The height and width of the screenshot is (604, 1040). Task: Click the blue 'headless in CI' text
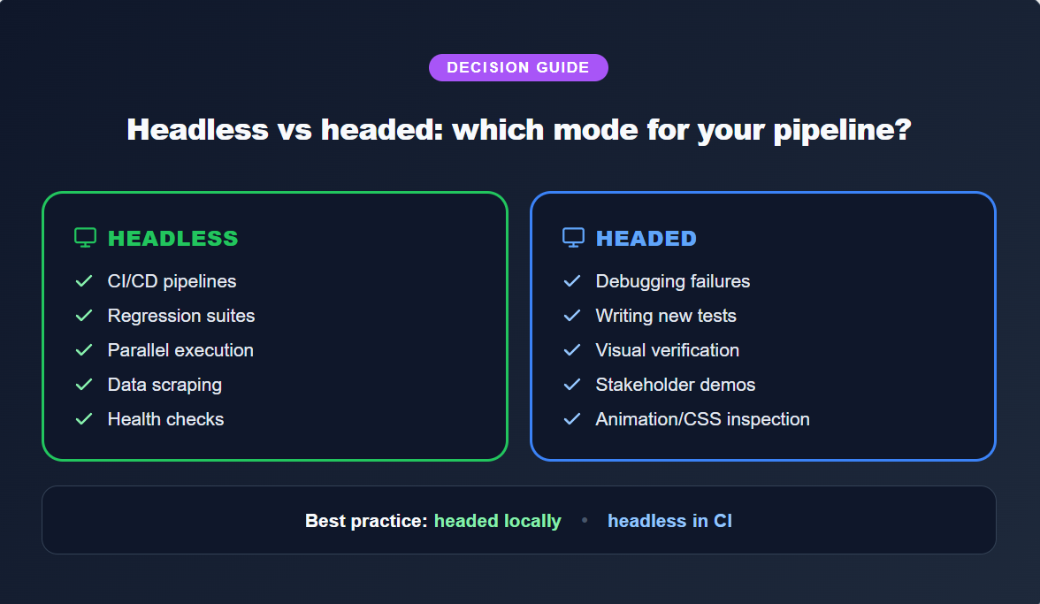(x=669, y=521)
